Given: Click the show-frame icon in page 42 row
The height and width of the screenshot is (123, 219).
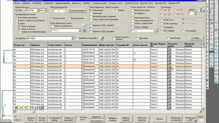Looking at the screenshot, I should coord(169,101).
